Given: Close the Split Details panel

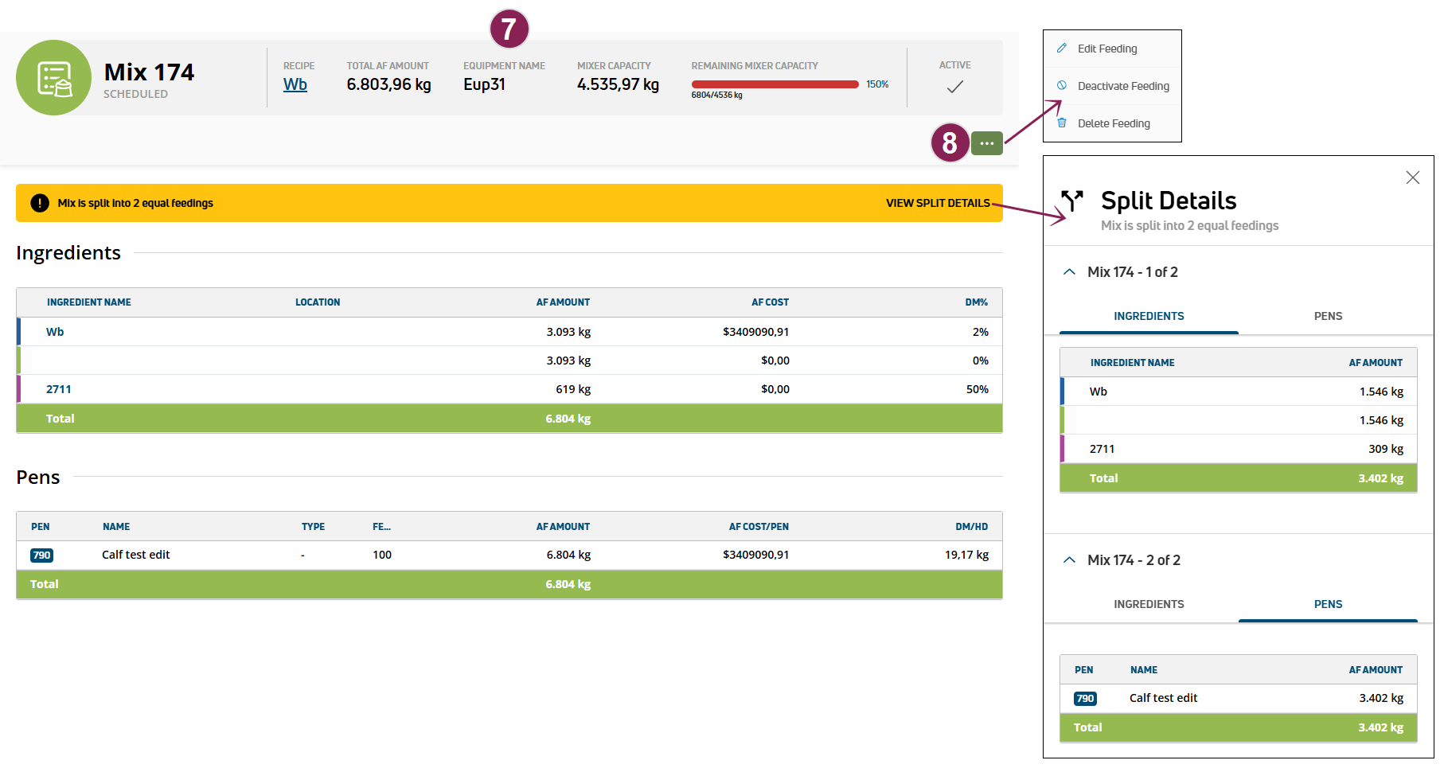Looking at the screenshot, I should (1412, 177).
